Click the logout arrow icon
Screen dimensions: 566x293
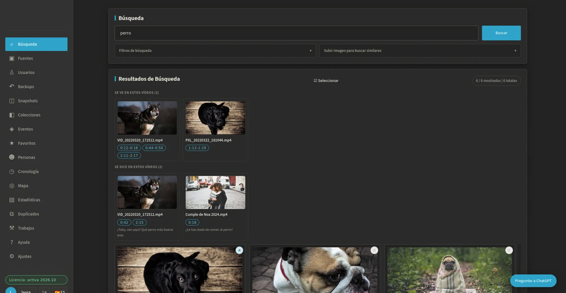[x=44, y=291]
